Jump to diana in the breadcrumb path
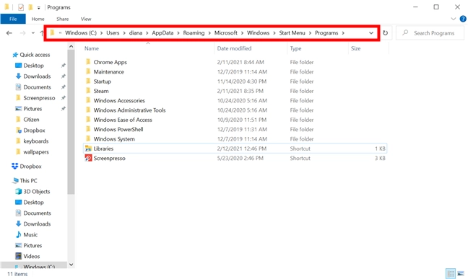 coord(136,32)
